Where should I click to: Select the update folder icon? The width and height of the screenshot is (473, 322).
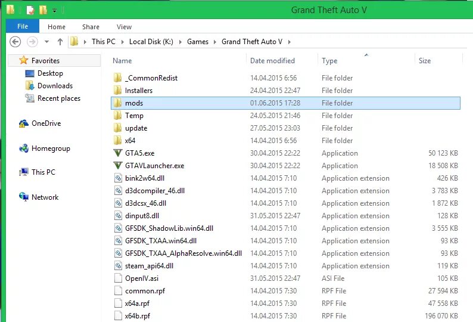117,128
